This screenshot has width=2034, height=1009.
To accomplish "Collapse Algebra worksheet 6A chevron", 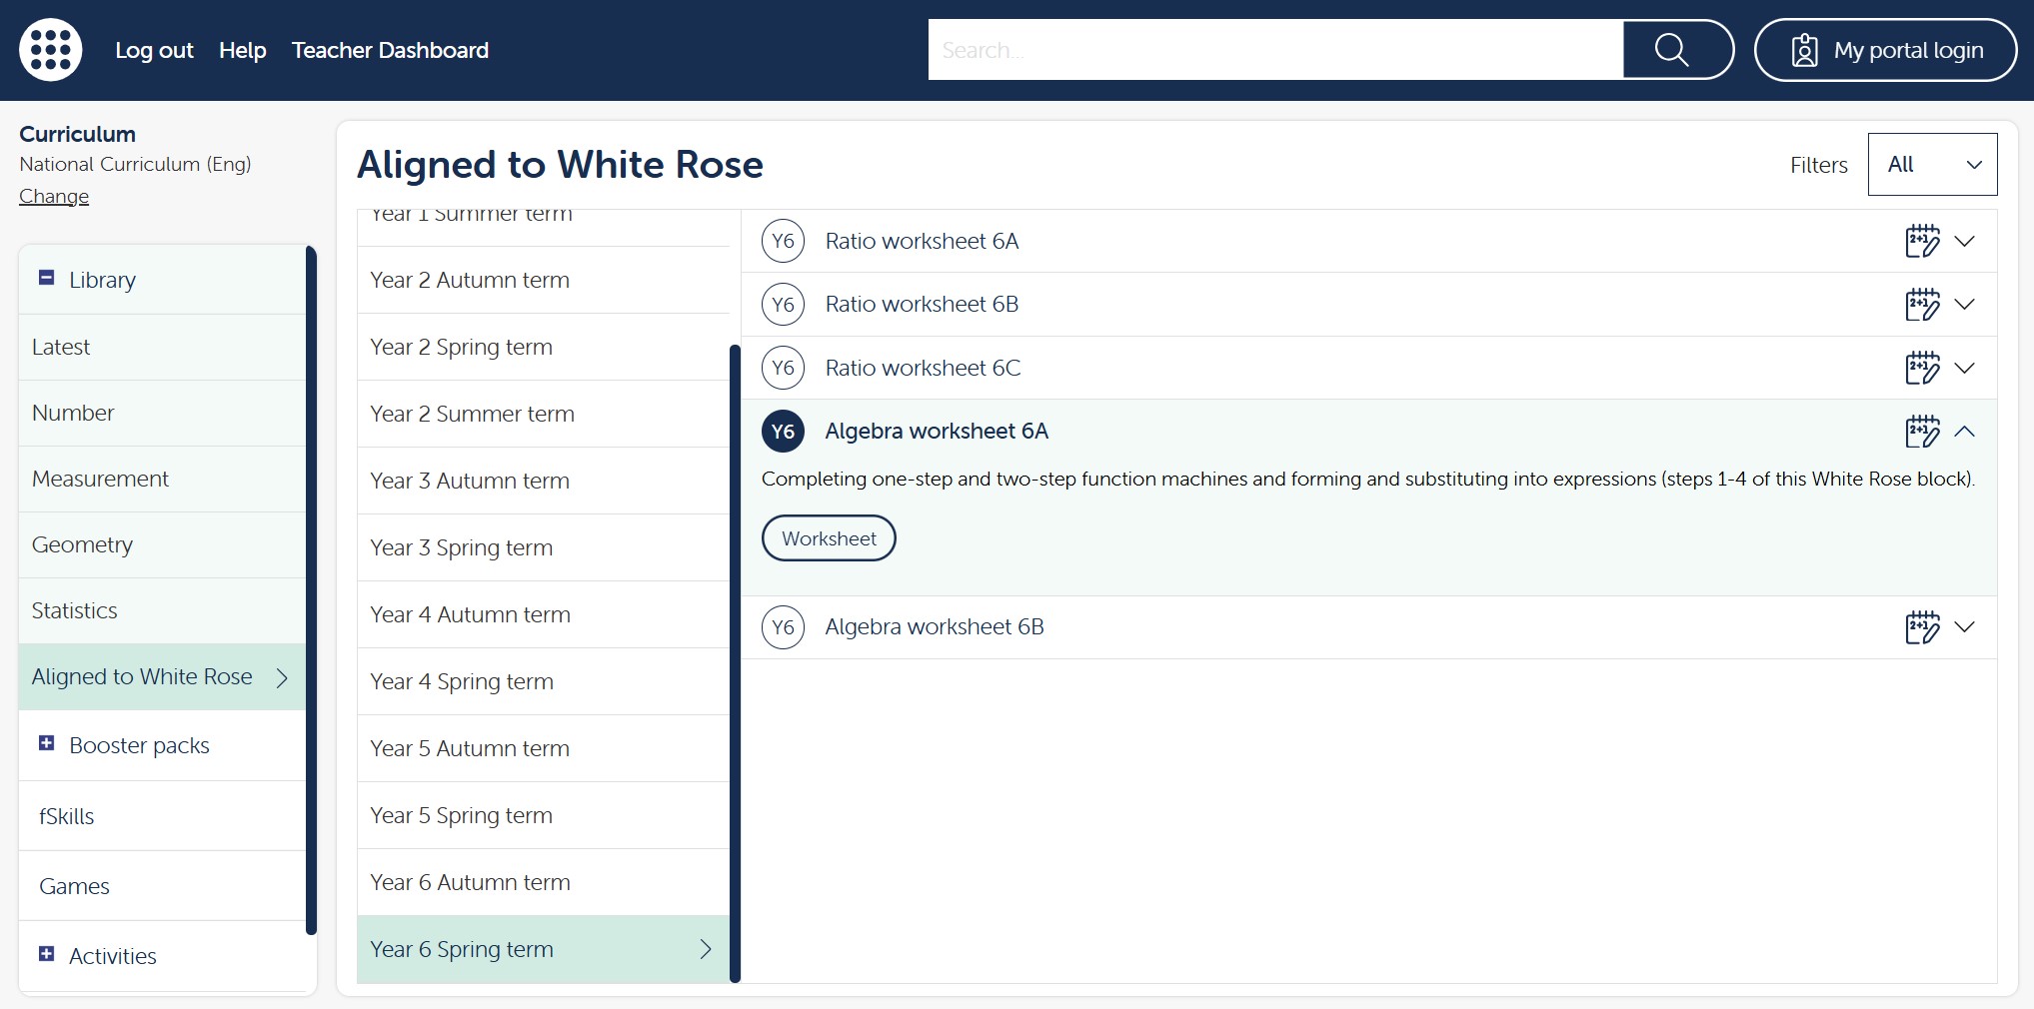I will [x=1964, y=431].
